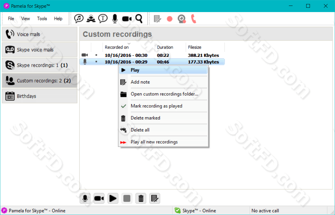Click the green Skype status checkmark icon
The image size is (335, 215).
[177, 211]
